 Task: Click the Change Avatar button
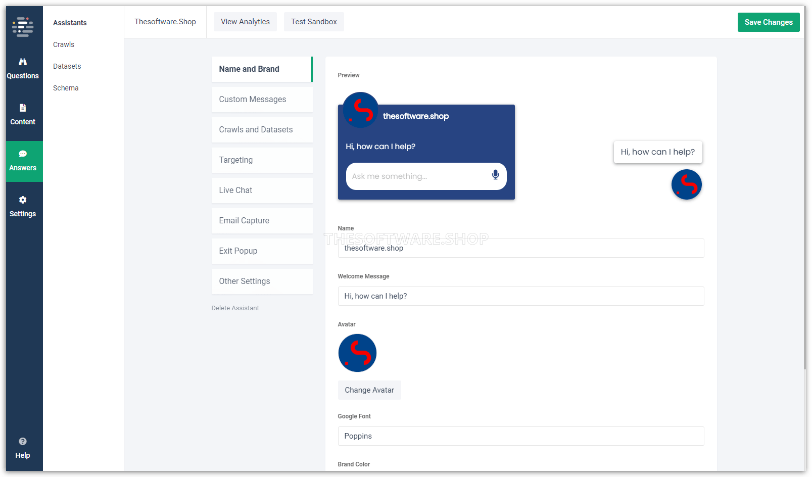pos(369,390)
